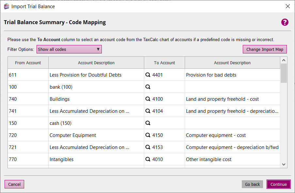Click magnifier icon in the 721 account row
The width and height of the screenshot is (295, 193).
pyautogui.click(x=148, y=147)
